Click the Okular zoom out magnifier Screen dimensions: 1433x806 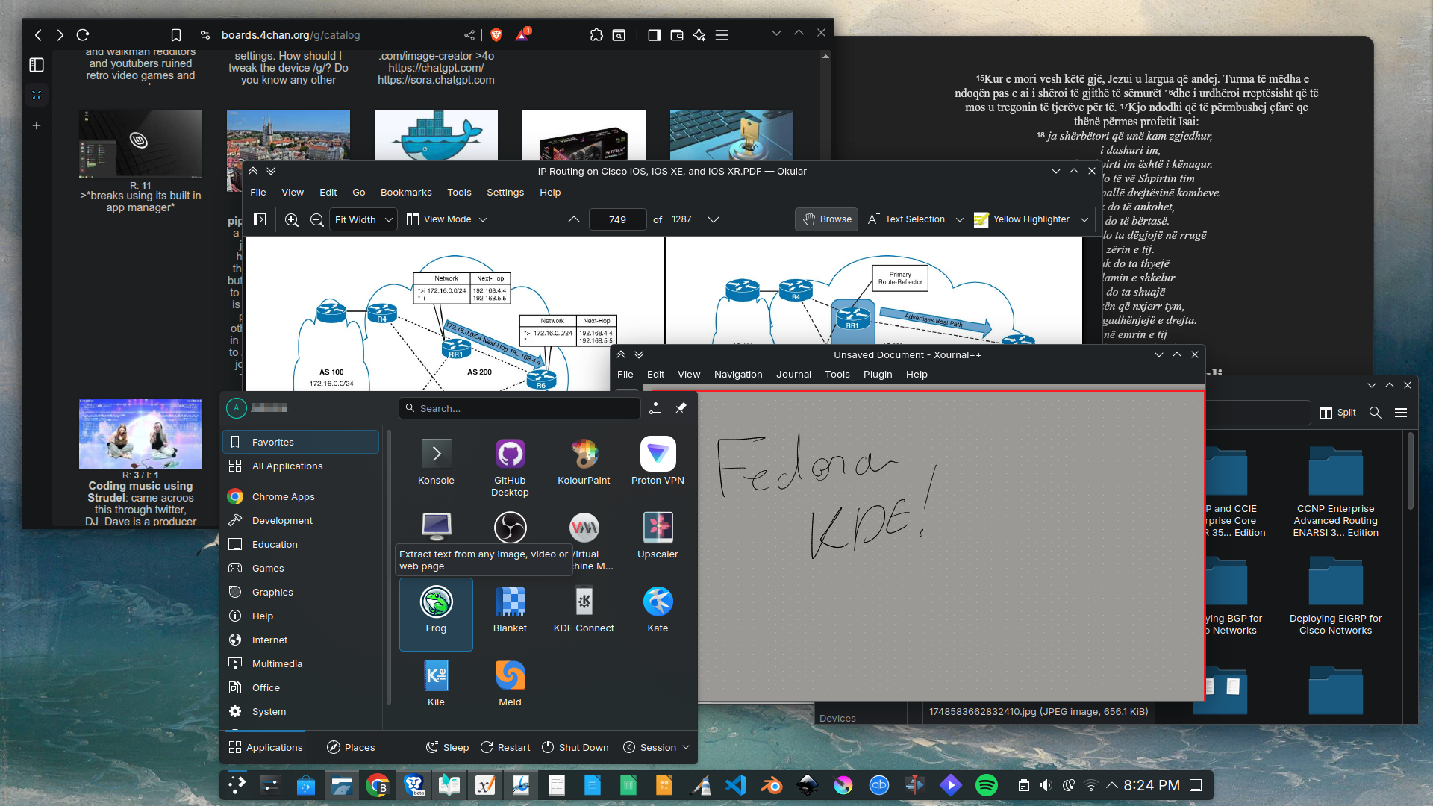click(317, 219)
